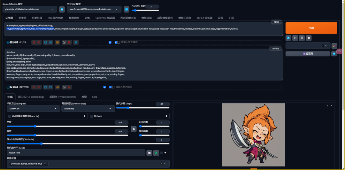Image resolution: width=345 pixels, height=170 pixels.
Task: Refresh the external VAE model list
Action: (x=126, y=9)
